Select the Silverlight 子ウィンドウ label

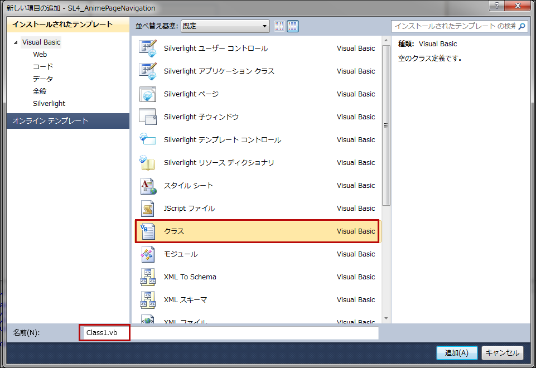[x=201, y=117]
